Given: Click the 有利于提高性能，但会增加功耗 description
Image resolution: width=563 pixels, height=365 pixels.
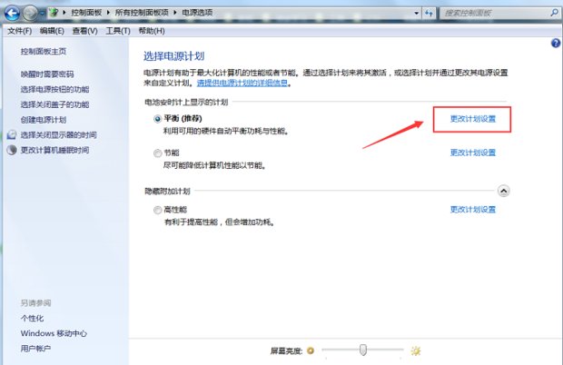Looking at the screenshot, I should coord(220,222).
